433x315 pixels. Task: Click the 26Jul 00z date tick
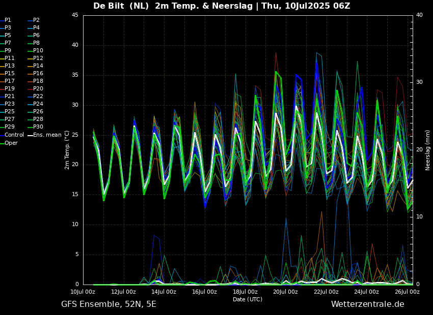pyautogui.click(x=407, y=292)
